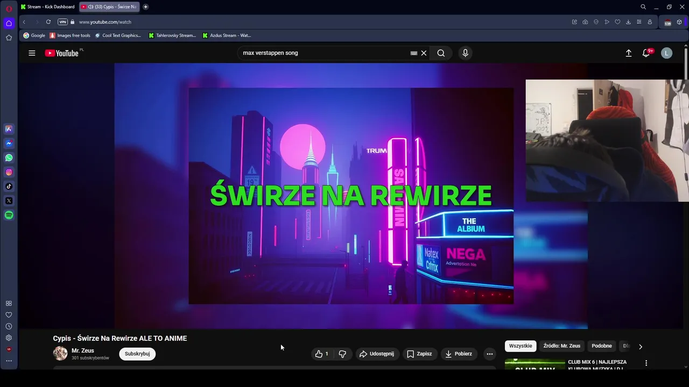Open WhatsApp in the sidebar
The height and width of the screenshot is (387, 689).
(x=9, y=158)
